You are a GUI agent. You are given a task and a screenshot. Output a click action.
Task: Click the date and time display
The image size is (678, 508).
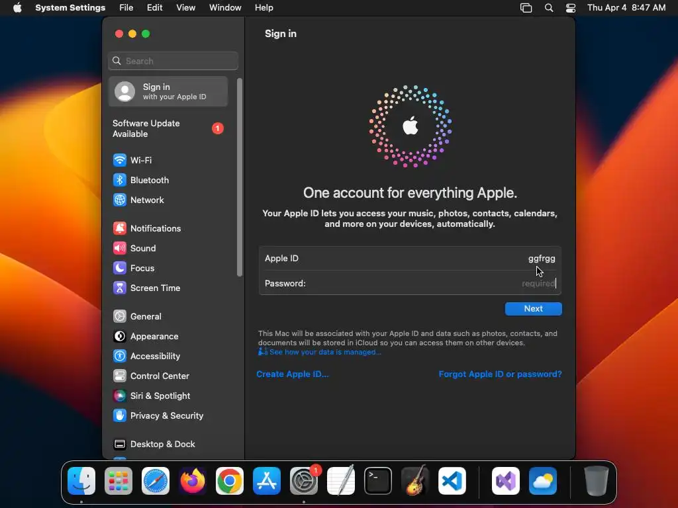pyautogui.click(x=626, y=8)
